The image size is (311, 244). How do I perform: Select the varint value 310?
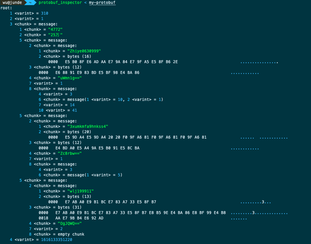point(45,13)
